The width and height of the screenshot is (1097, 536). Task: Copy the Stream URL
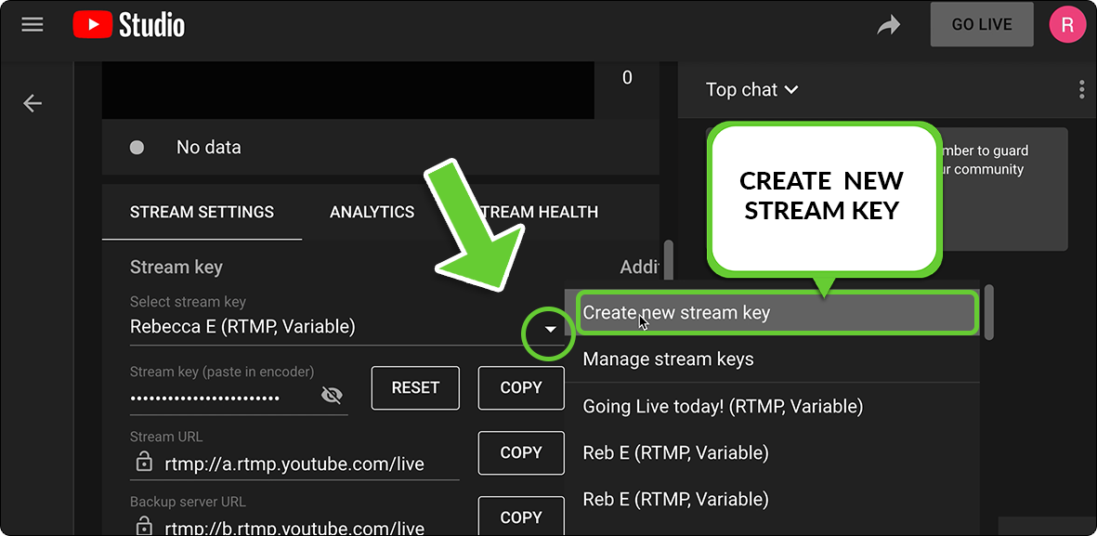[521, 452]
